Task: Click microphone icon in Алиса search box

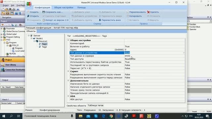Action: 72,116
